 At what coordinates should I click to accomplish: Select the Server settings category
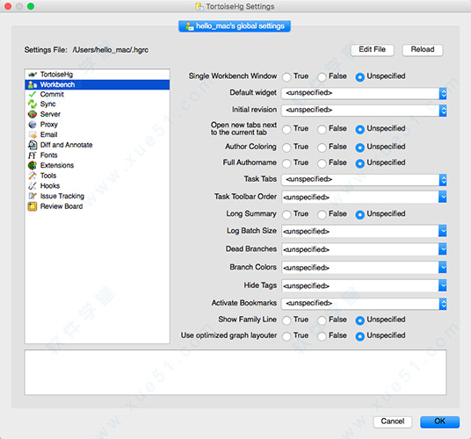pyautogui.click(x=97, y=114)
